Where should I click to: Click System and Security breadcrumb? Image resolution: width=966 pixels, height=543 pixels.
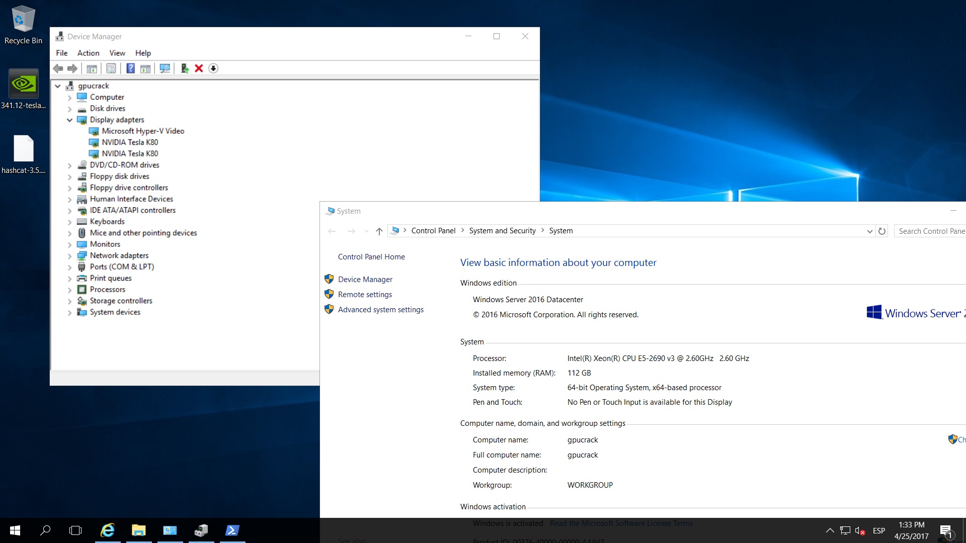[502, 231]
